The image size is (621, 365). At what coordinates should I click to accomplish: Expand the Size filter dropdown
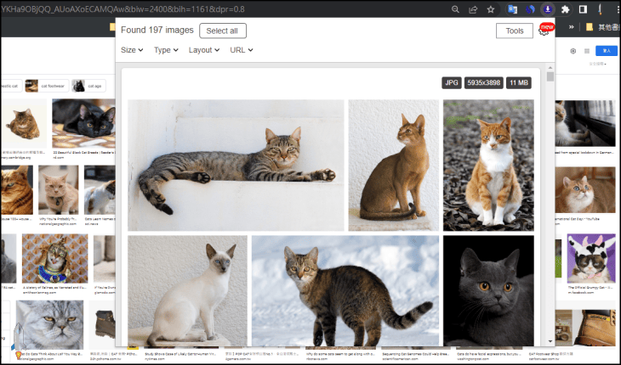[132, 50]
